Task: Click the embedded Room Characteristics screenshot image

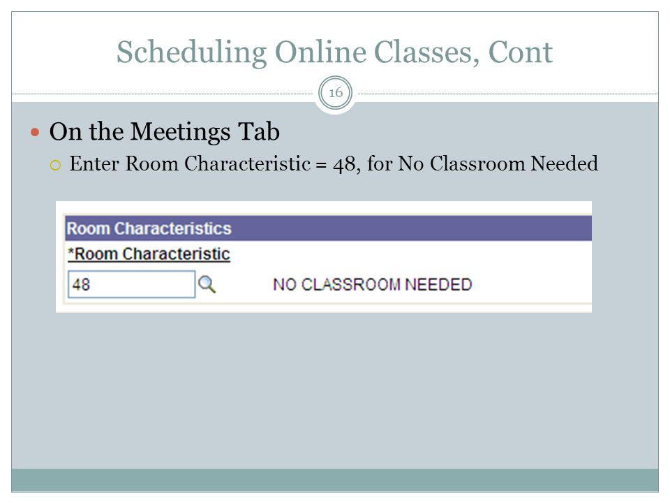Action: pyautogui.click(x=324, y=256)
